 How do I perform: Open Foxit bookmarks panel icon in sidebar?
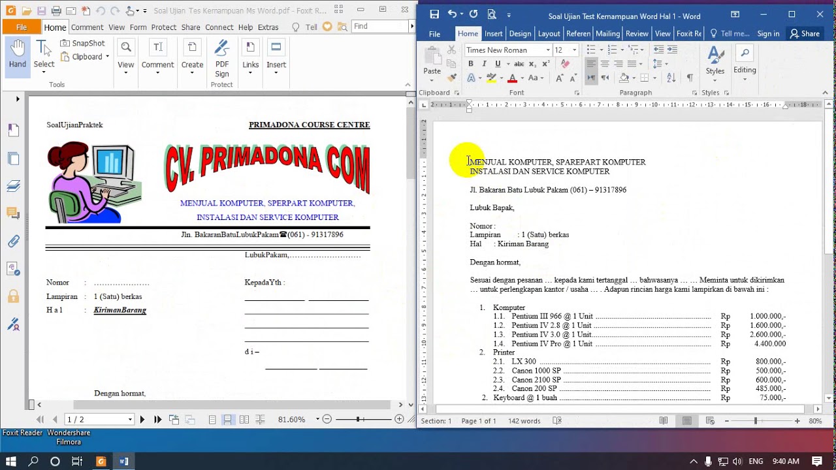pyautogui.click(x=14, y=131)
